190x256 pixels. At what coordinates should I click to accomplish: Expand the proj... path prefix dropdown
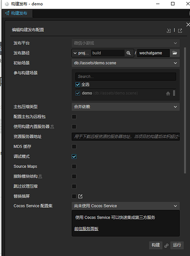81,53
